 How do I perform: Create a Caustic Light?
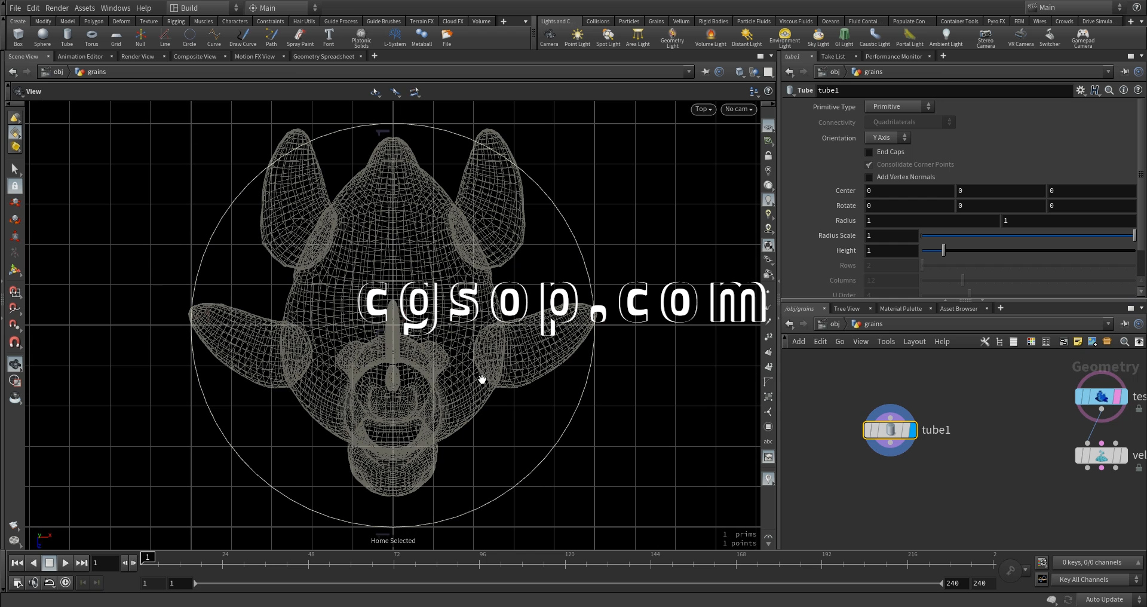[x=875, y=38]
